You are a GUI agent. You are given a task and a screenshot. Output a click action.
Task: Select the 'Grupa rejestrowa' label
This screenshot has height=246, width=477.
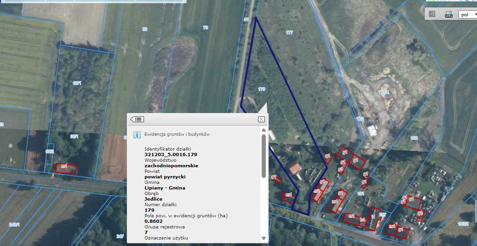pos(164,227)
